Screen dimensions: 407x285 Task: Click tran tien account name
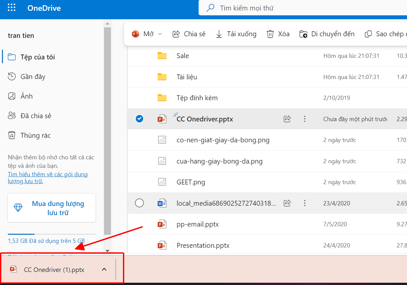point(21,36)
